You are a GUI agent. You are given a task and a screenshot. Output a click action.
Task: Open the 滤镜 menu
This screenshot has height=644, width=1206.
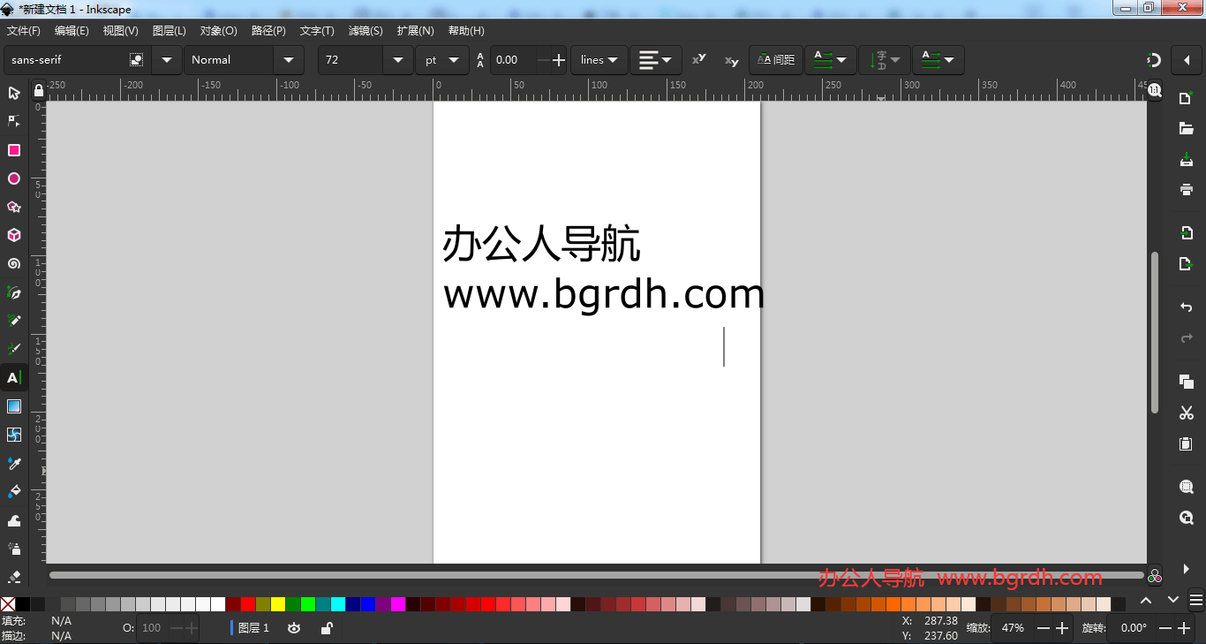tap(365, 30)
